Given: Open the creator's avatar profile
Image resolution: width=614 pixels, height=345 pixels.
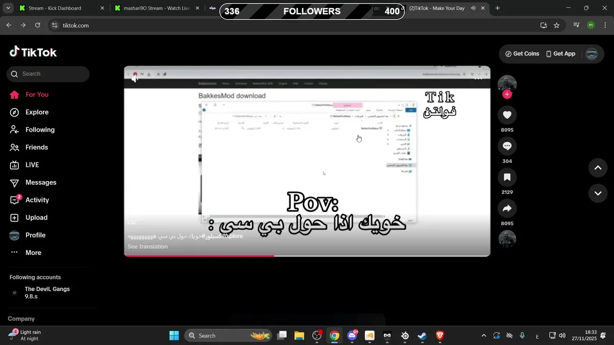Looking at the screenshot, I should click(x=507, y=83).
